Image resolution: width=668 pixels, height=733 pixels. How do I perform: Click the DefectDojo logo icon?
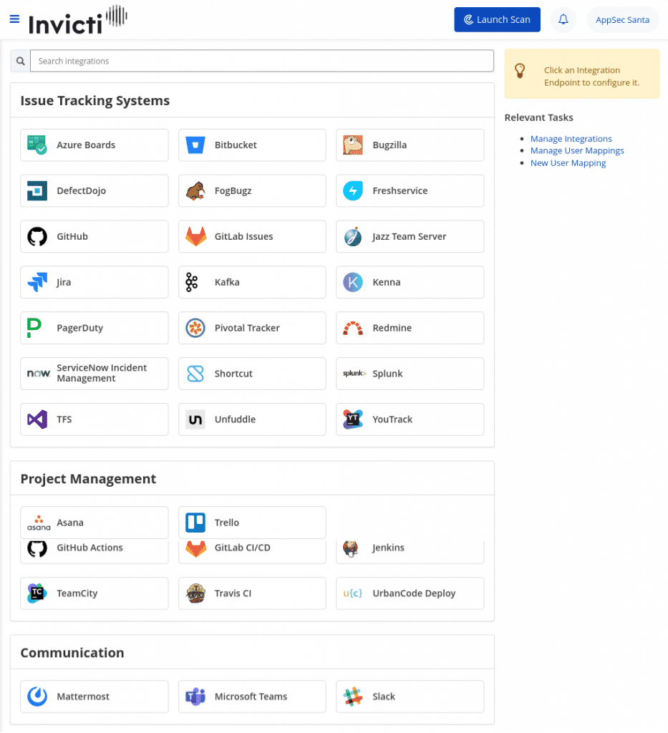point(37,190)
